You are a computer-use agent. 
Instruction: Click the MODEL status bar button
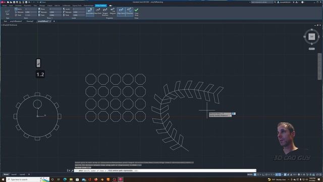point(250,174)
